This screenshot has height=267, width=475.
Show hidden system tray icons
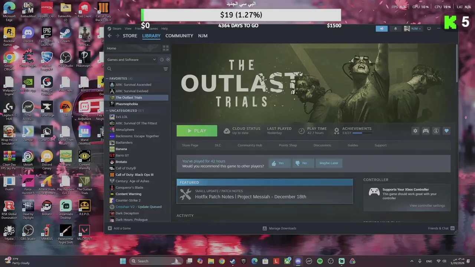412,261
